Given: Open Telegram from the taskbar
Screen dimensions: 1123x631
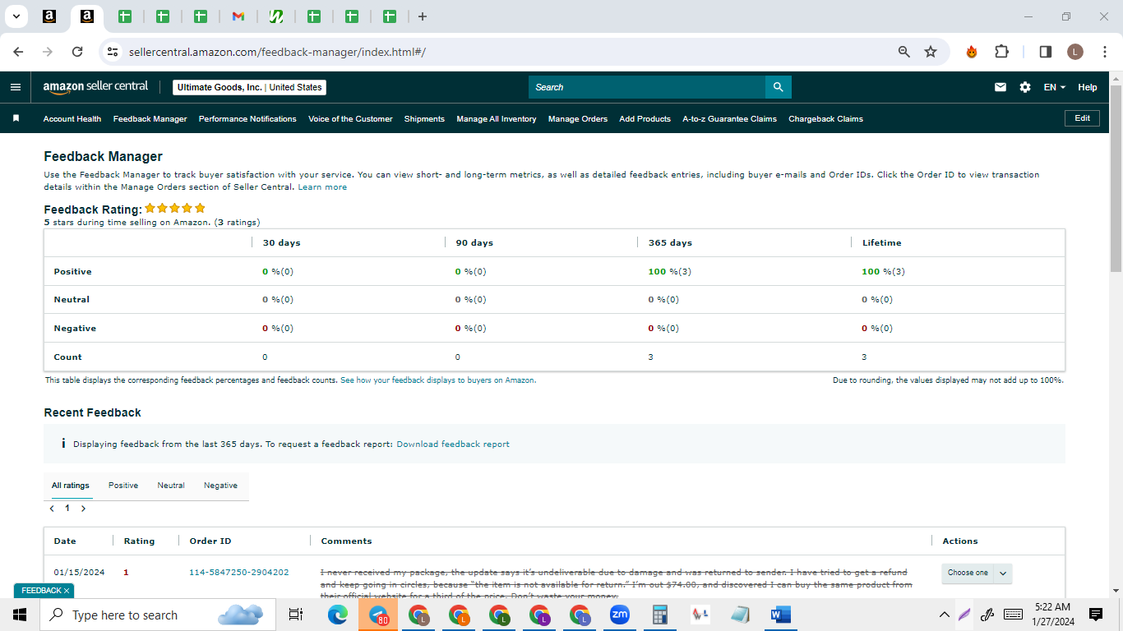Looking at the screenshot, I should pos(378,615).
